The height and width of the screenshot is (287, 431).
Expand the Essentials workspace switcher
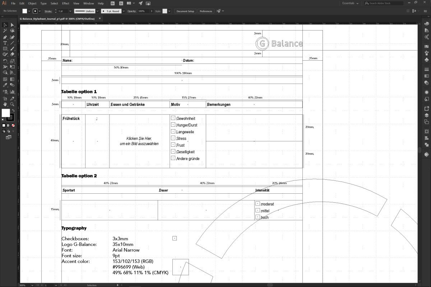pyautogui.click(x=350, y=3)
